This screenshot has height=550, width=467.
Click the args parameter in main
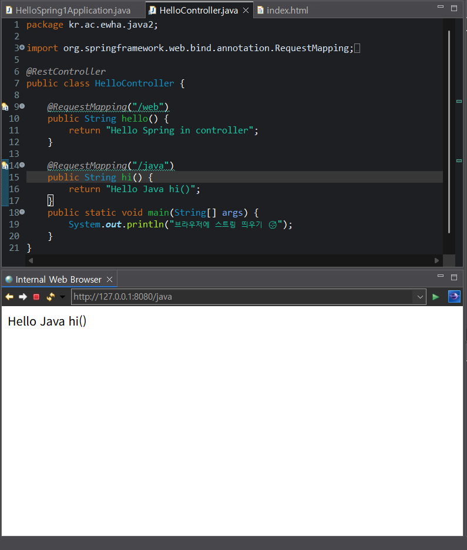232,213
